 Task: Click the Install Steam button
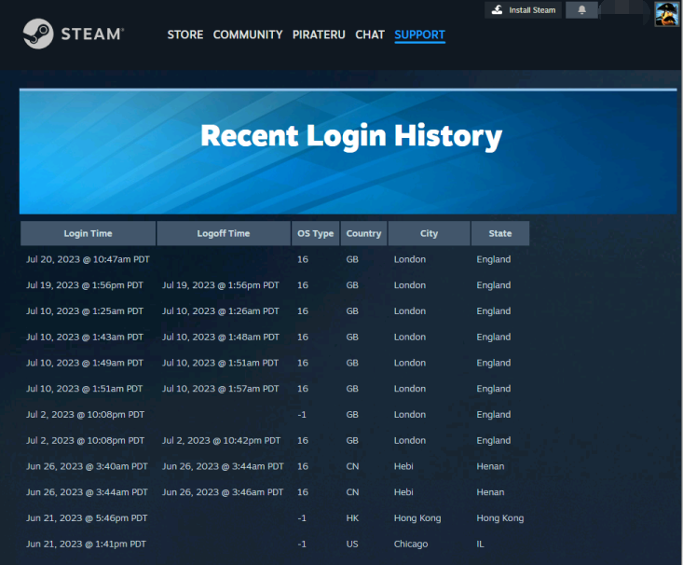pyautogui.click(x=523, y=10)
